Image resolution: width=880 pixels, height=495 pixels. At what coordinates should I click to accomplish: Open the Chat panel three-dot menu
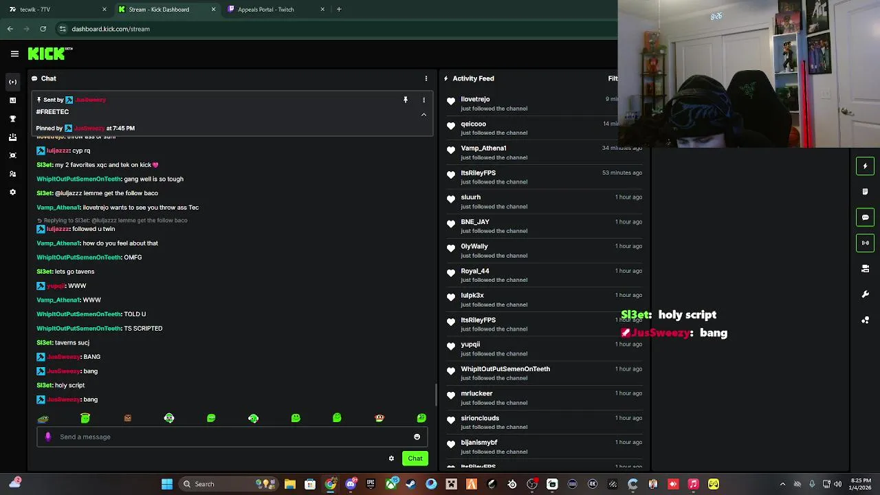point(426,78)
